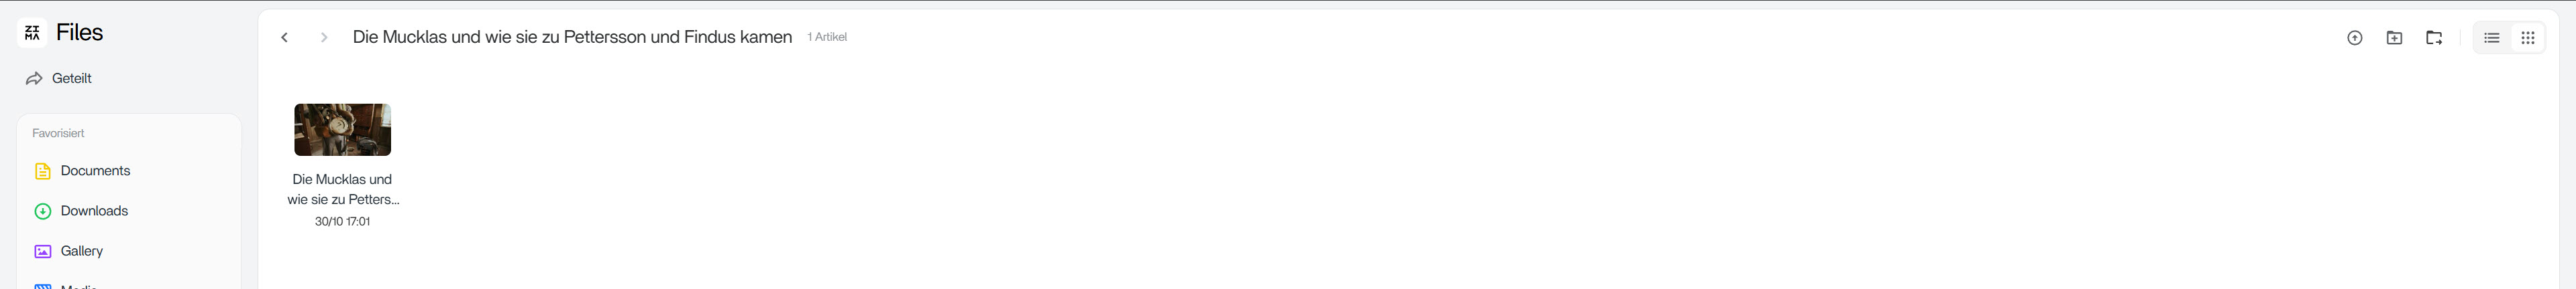This screenshot has width=2576, height=289.
Task: Select the Die Mucklas video thumbnail
Action: pyautogui.click(x=342, y=130)
